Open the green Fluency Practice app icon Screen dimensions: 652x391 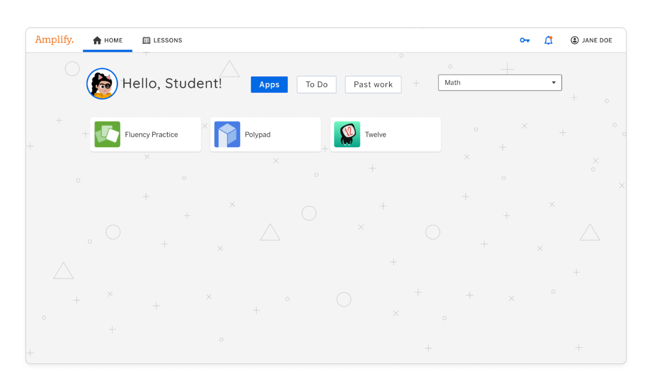click(x=107, y=134)
